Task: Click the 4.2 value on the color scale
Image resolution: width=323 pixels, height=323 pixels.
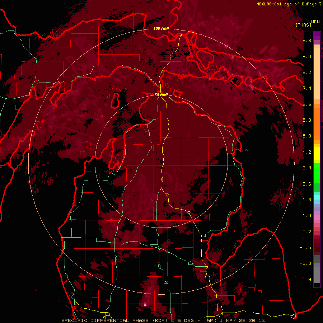Action: pos(307,152)
